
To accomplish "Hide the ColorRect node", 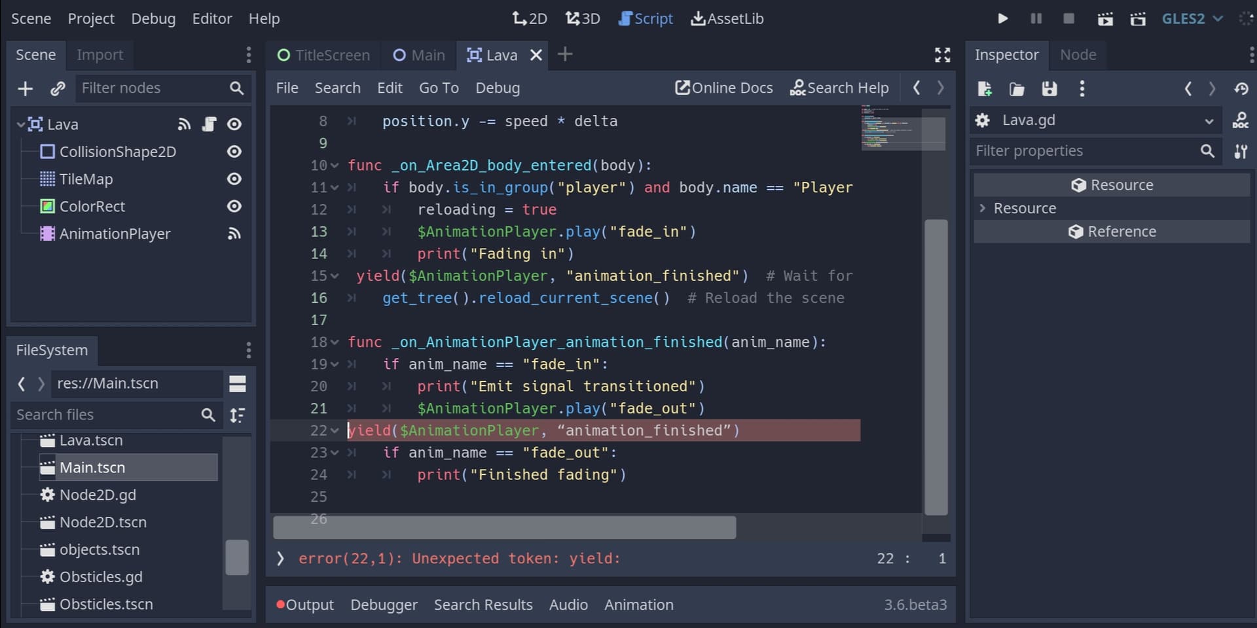I will click(x=234, y=206).
